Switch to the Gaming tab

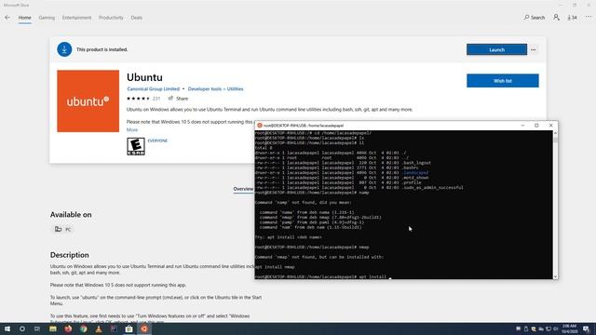pyautogui.click(x=47, y=18)
